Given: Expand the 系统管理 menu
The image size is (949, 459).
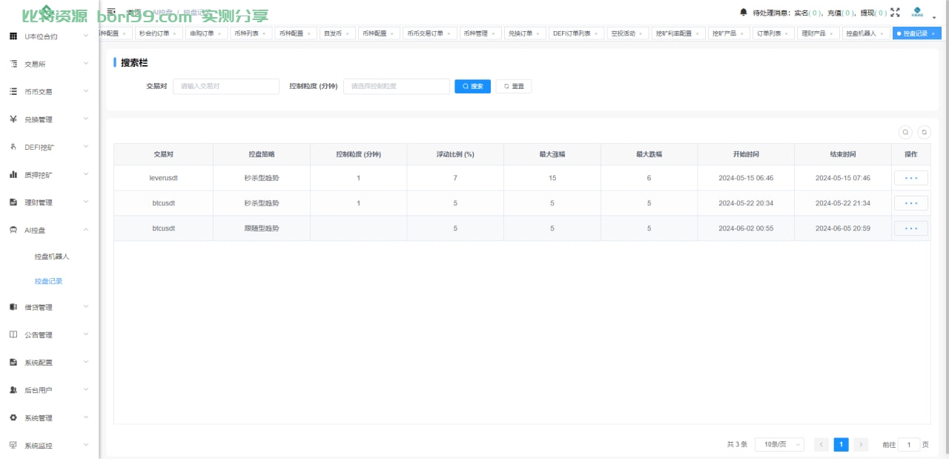Looking at the screenshot, I should tap(49, 417).
